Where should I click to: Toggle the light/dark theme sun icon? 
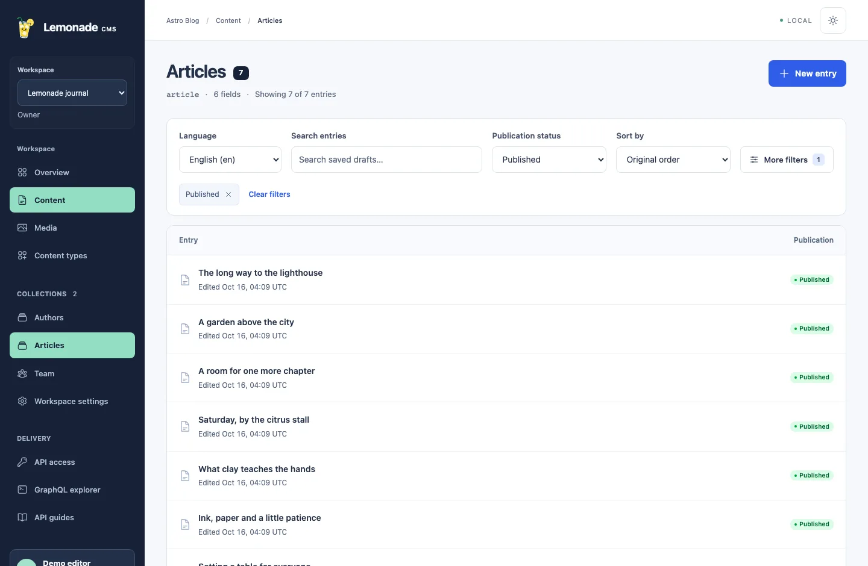click(x=833, y=20)
